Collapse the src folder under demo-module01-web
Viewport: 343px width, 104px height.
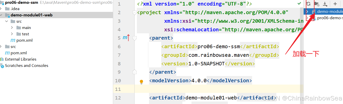coord(7,21)
